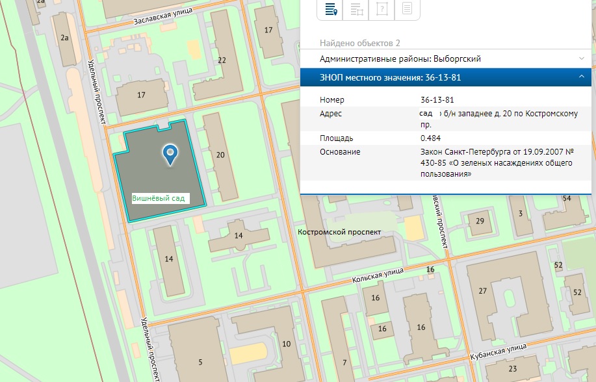Click building 20 on the map
The image size is (596, 382).
click(x=220, y=155)
